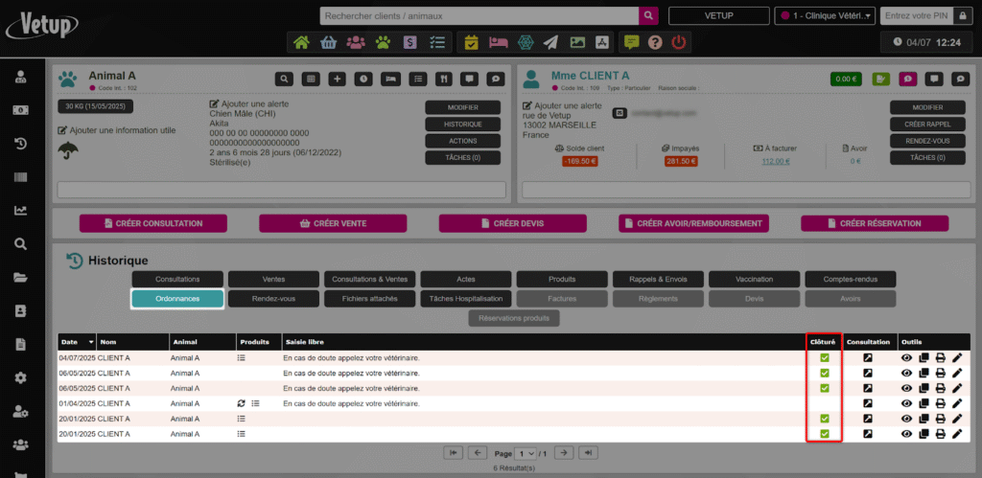Open the clinic selector dropdown
The height and width of the screenshot is (478, 982).
click(825, 16)
